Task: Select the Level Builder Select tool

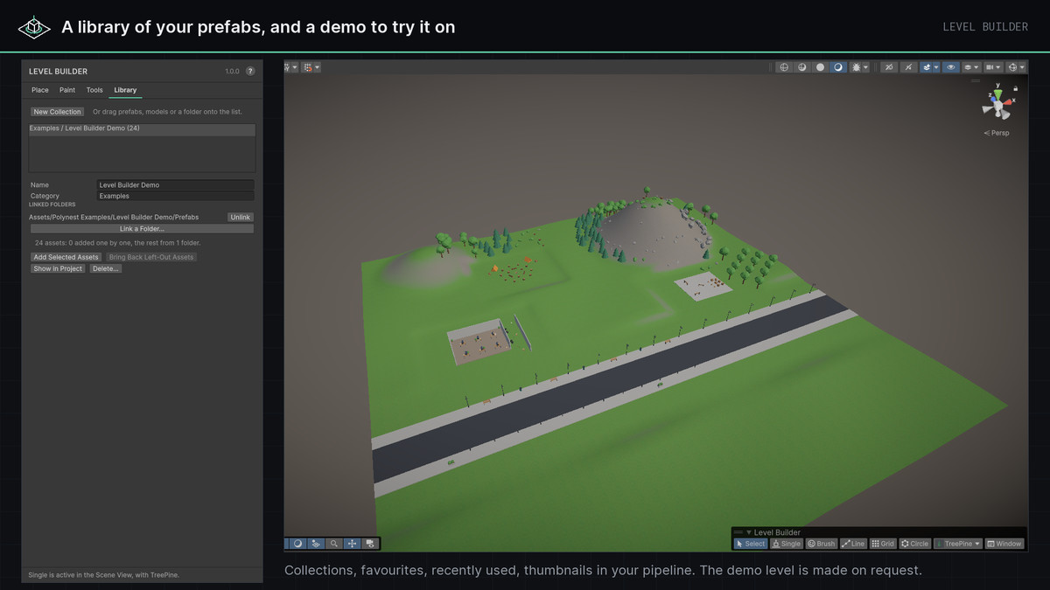Action: point(751,544)
